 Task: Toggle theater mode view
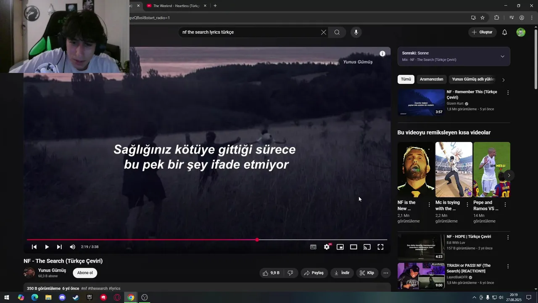click(353, 247)
